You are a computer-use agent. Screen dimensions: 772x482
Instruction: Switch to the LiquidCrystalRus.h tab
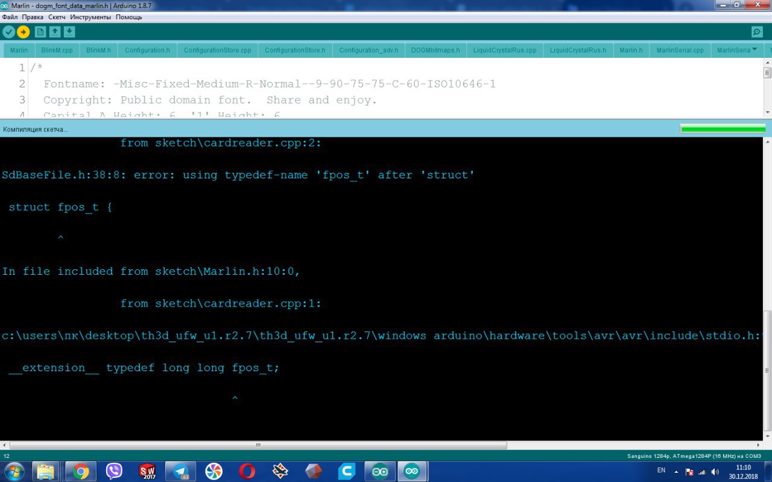[x=578, y=50]
